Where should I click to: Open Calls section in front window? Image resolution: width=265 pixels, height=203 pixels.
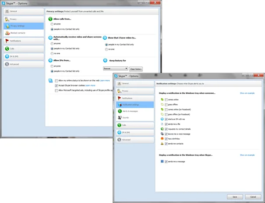135,125
